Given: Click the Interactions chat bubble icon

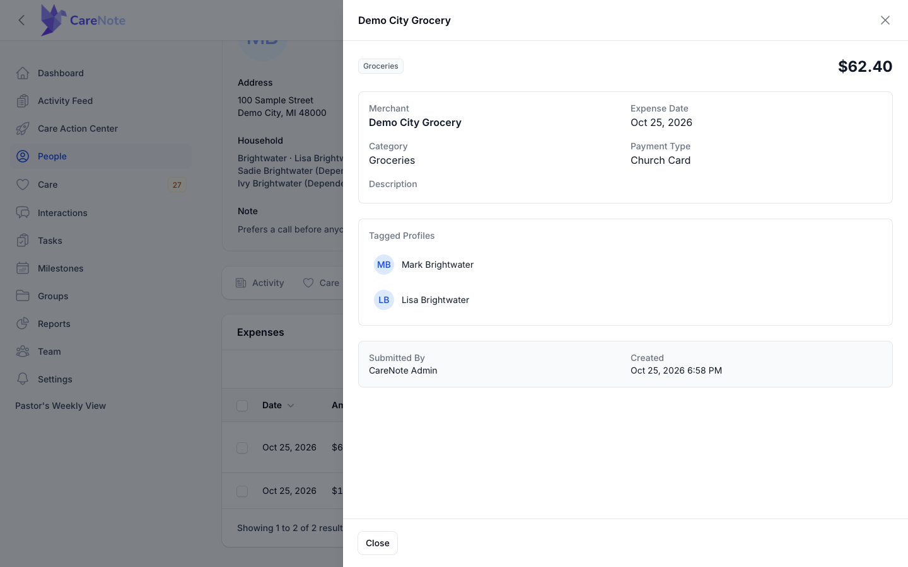Looking at the screenshot, I should click(x=23, y=213).
